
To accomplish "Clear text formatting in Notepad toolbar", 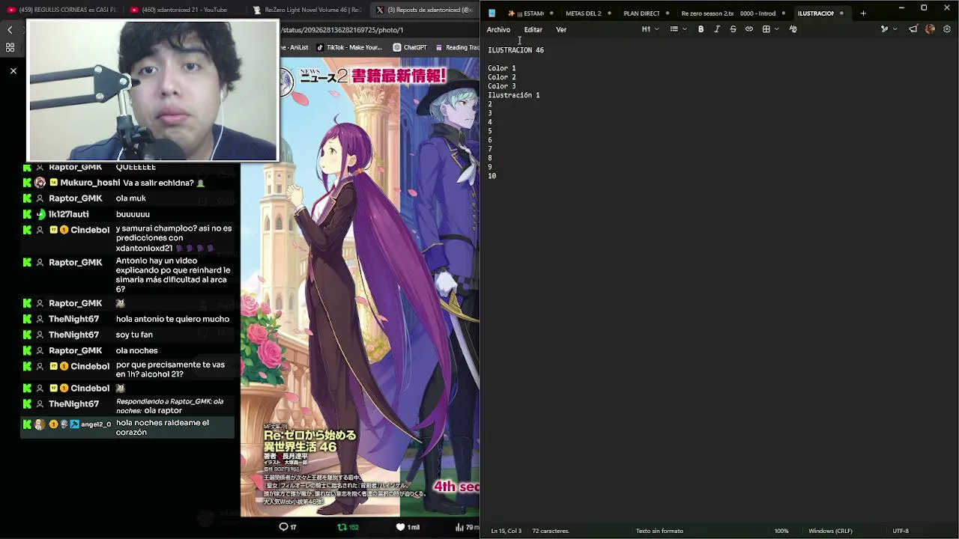I will 793,29.
